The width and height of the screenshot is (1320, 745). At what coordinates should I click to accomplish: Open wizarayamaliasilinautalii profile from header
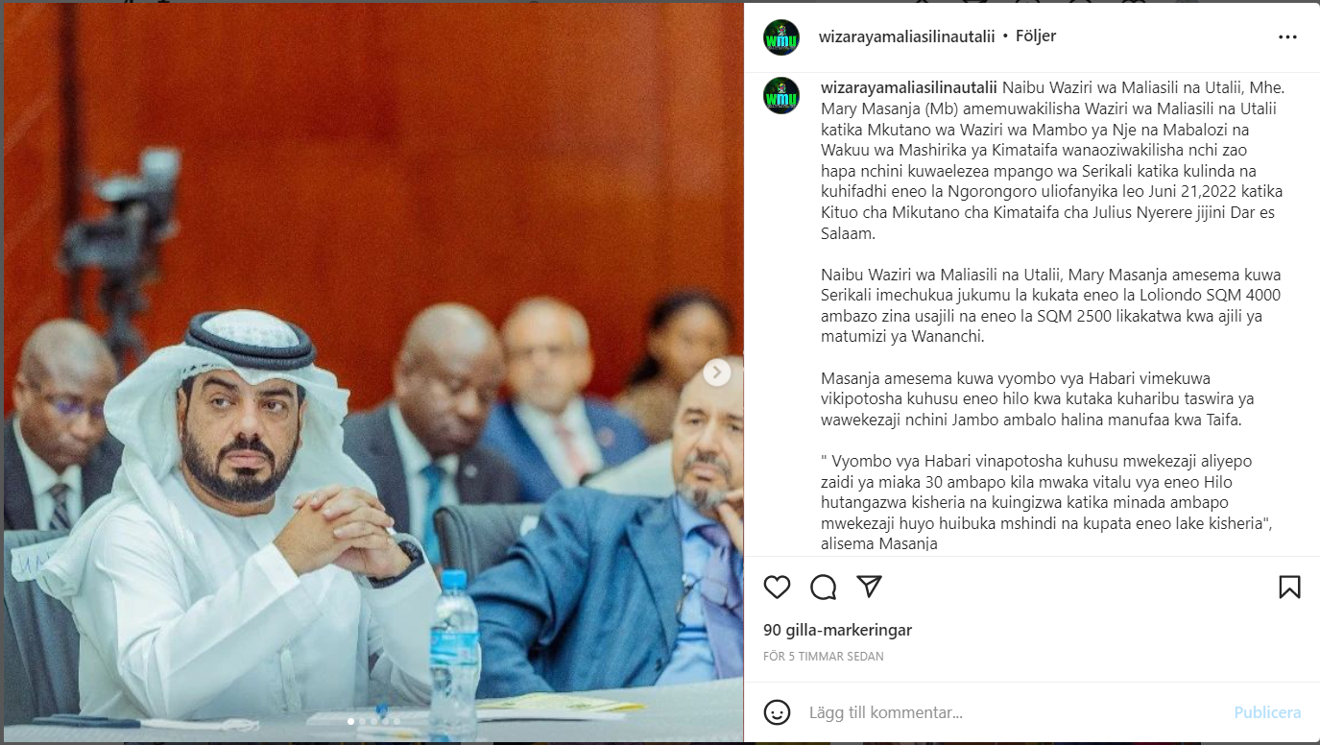coord(906,36)
